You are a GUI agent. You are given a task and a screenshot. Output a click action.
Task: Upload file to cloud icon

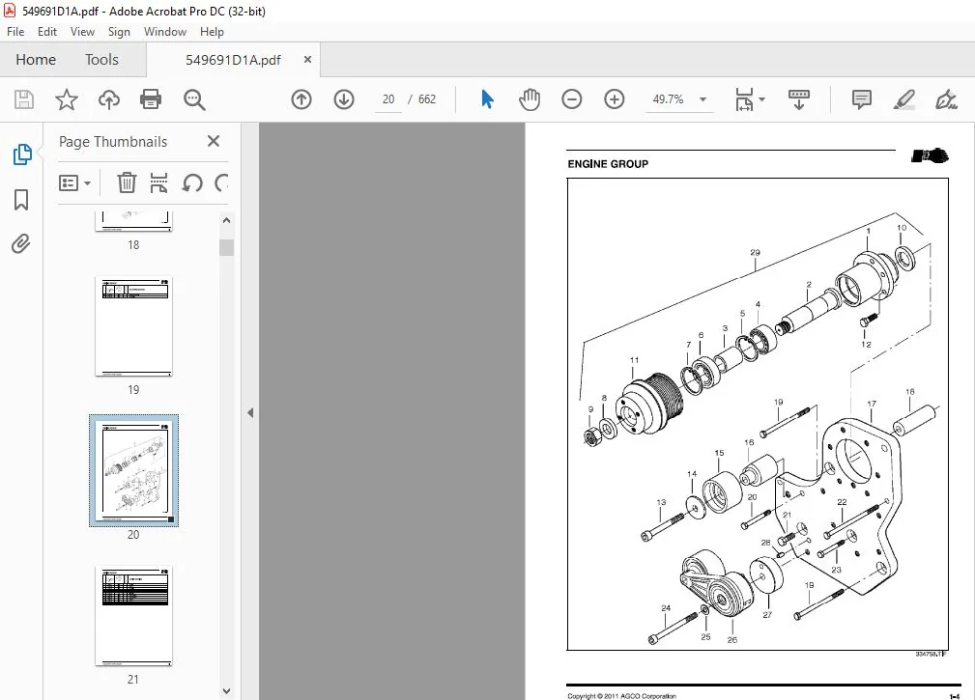pyautogui.click(x=109, y=99)
